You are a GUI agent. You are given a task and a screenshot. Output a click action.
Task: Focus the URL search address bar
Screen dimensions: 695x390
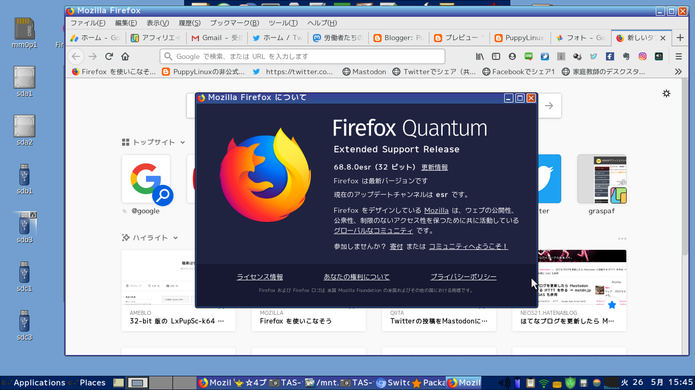(303, 56)
